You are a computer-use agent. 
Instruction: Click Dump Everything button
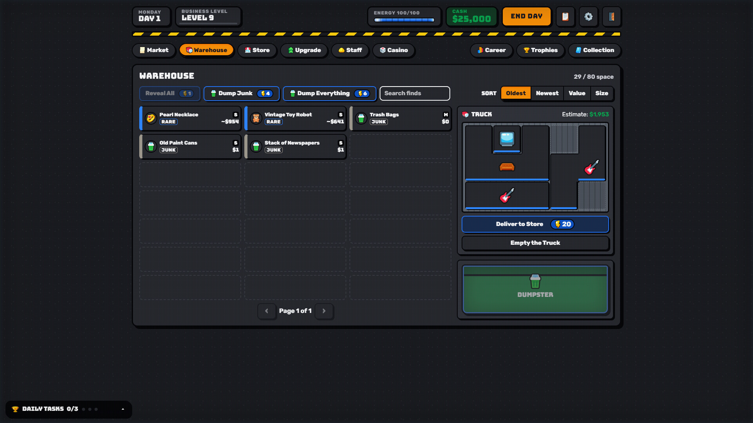coord(329,93)
